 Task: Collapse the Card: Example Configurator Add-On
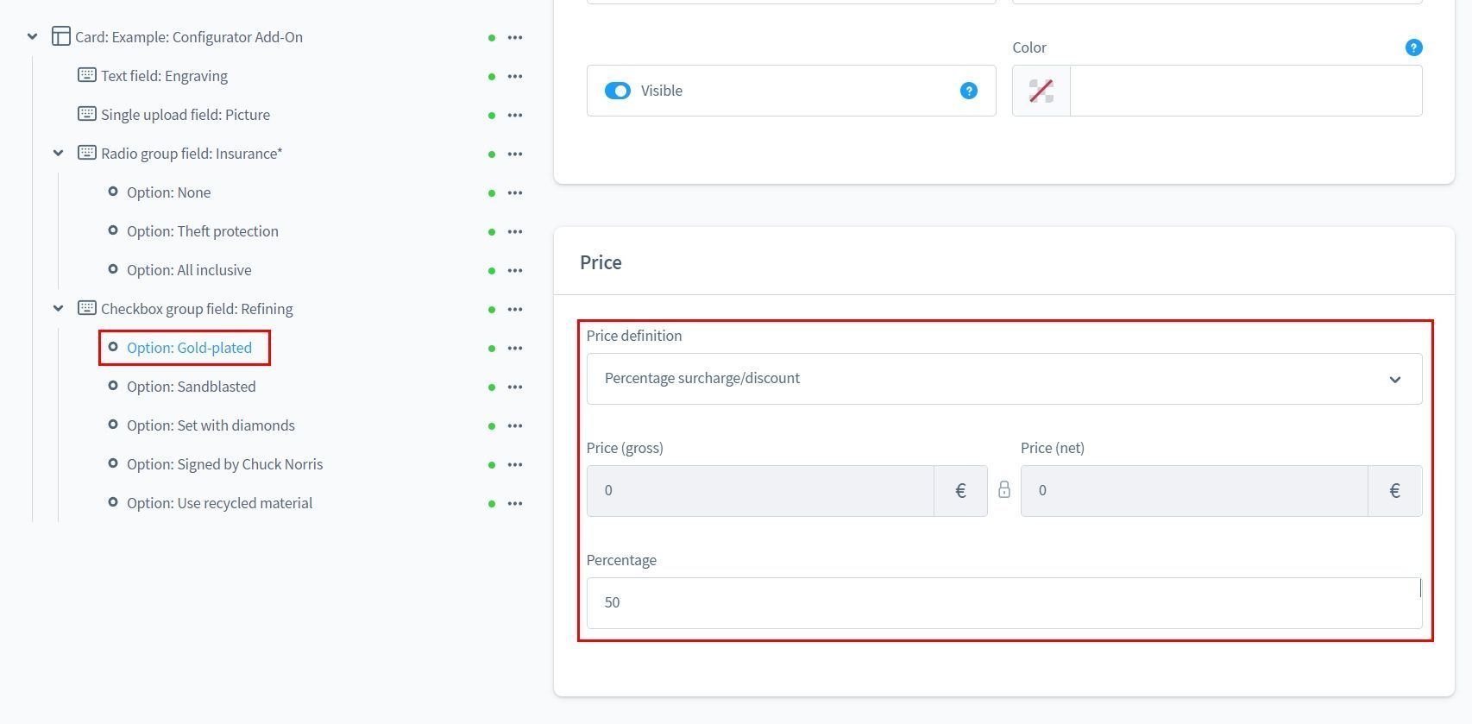32,37
